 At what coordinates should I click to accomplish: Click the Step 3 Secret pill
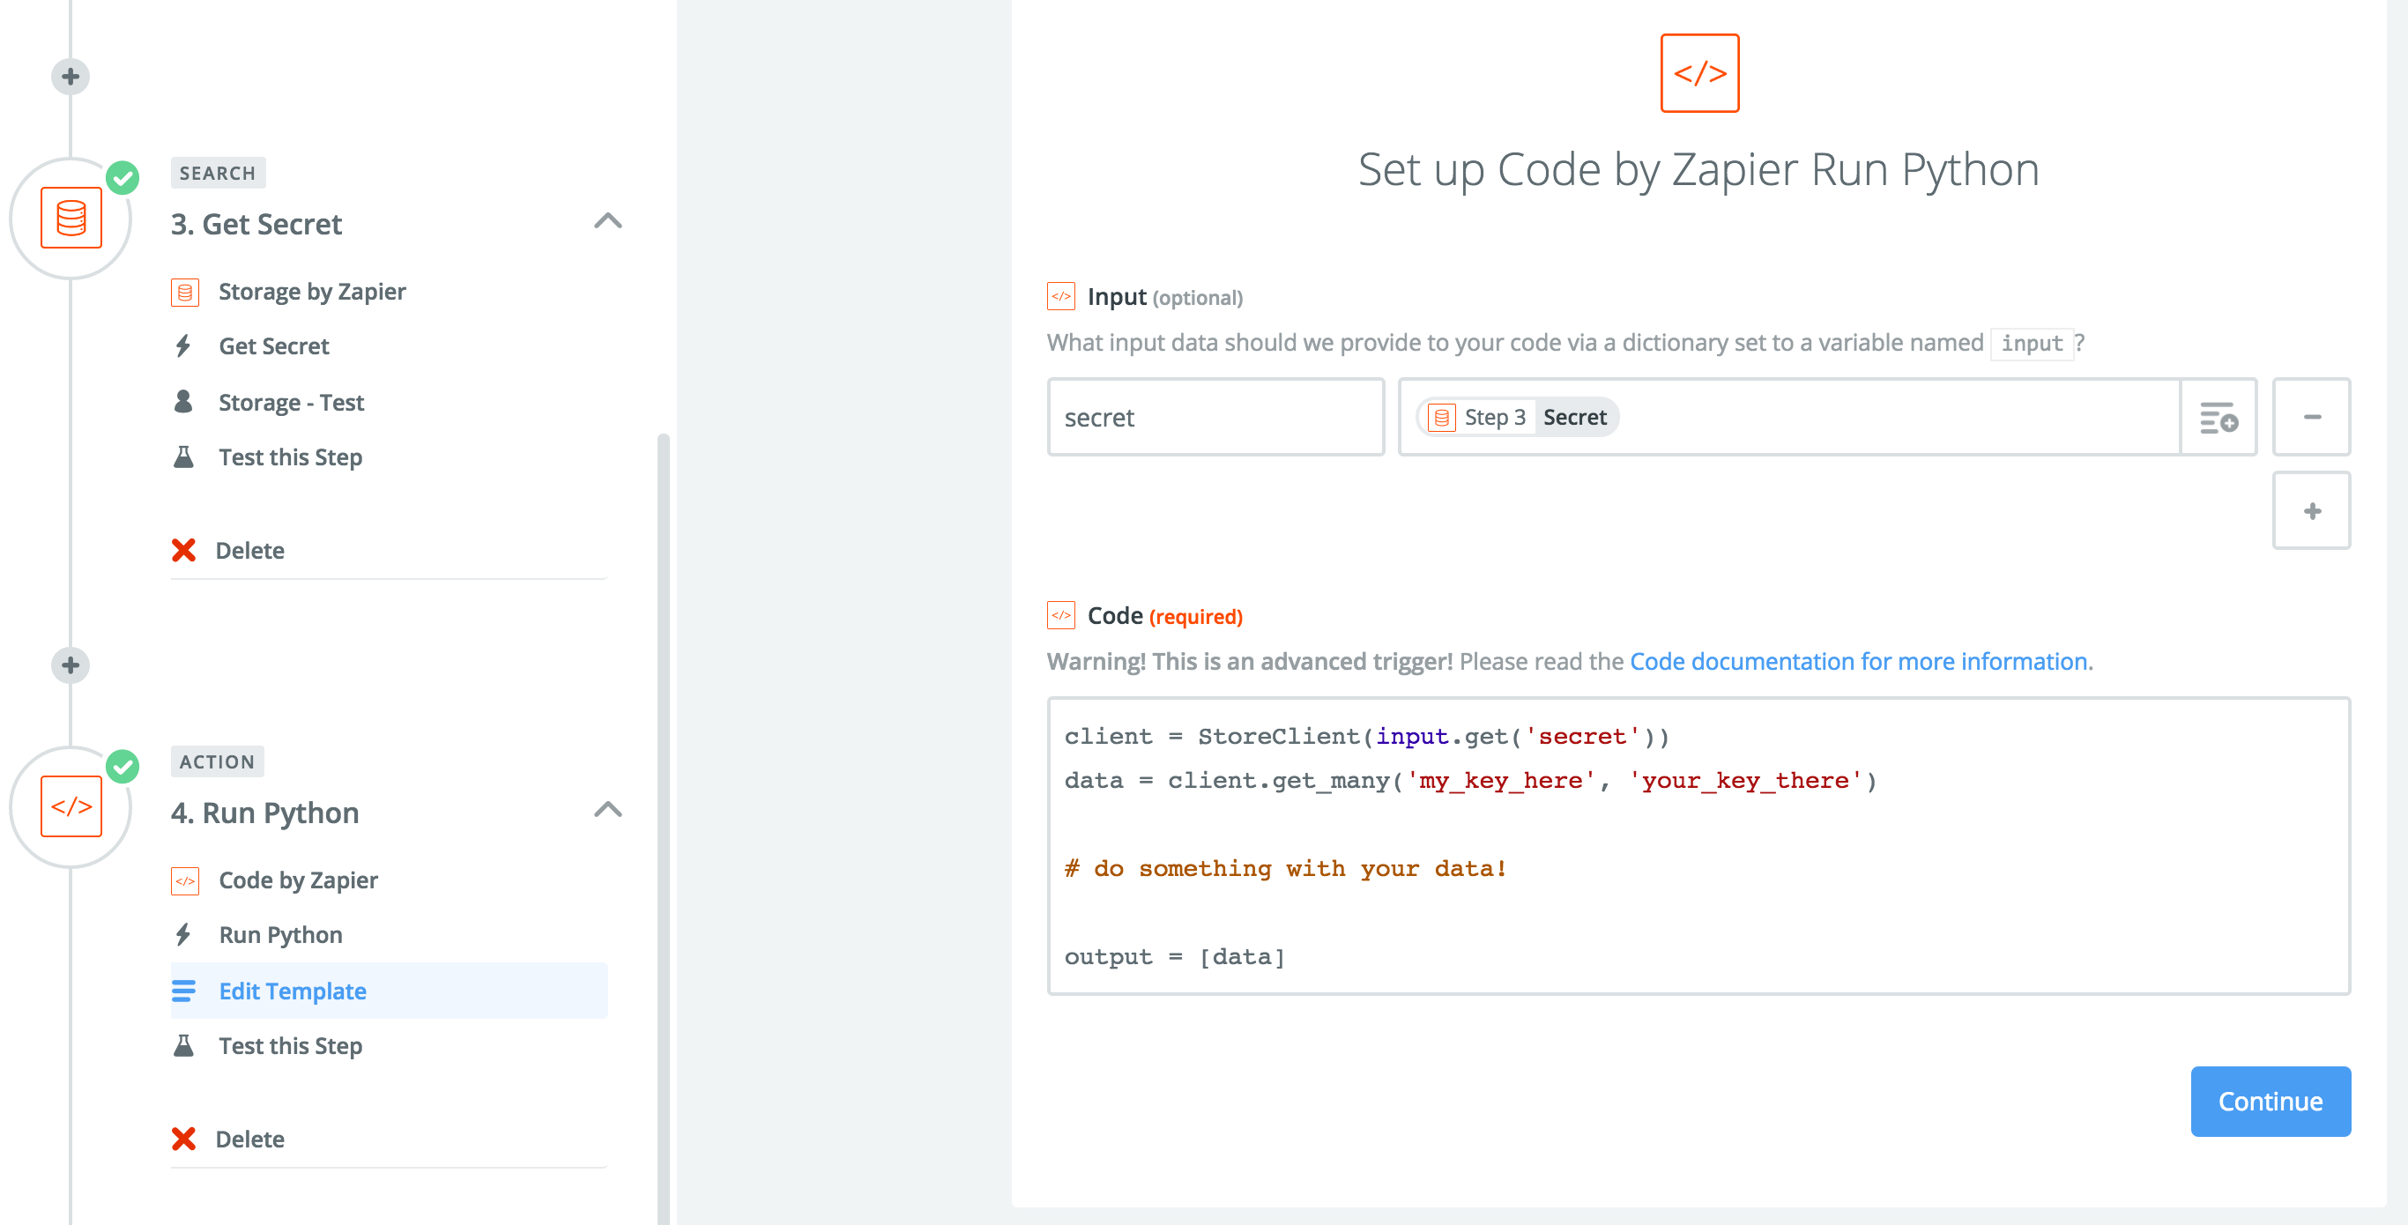click(1518, 418)
